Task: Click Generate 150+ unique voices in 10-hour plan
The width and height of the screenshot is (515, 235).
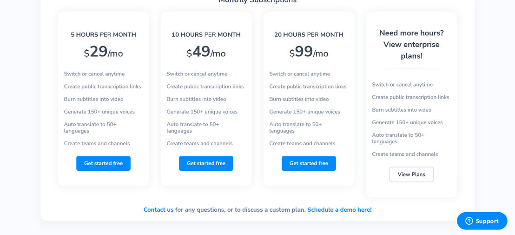Action: 202,112
